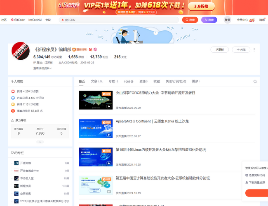Click the 业界资讯 column icon
This screenshot has height=206, width=268.
coord(16,194)
